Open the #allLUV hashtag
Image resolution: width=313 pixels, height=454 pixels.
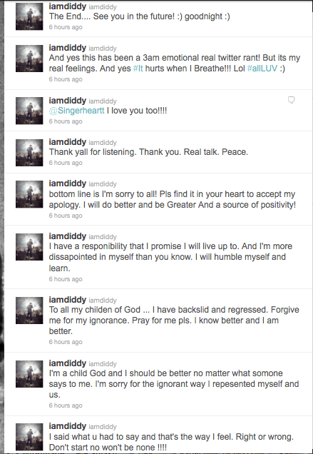tap(262, 69)
